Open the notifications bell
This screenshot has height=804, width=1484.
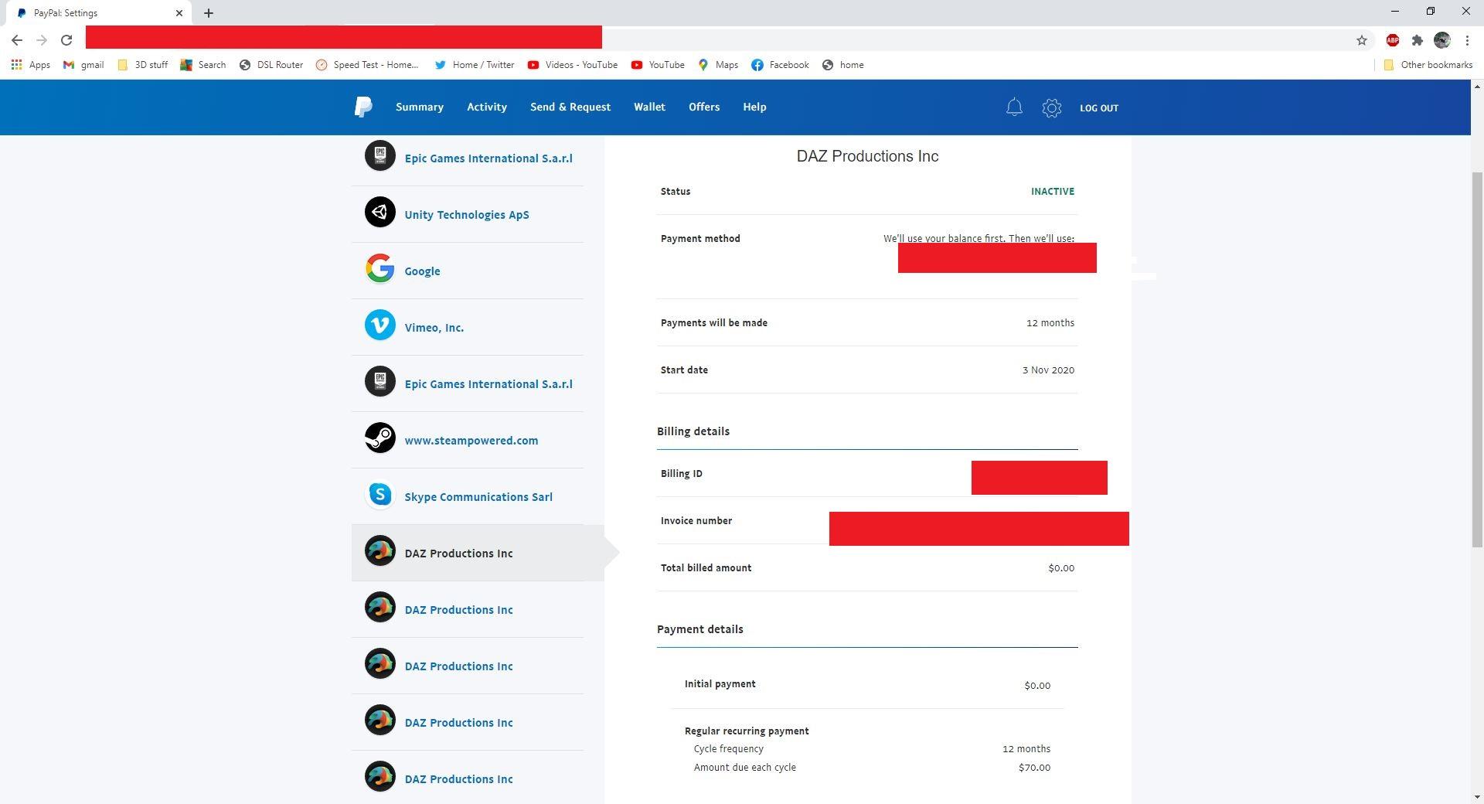coord(1014,107)
